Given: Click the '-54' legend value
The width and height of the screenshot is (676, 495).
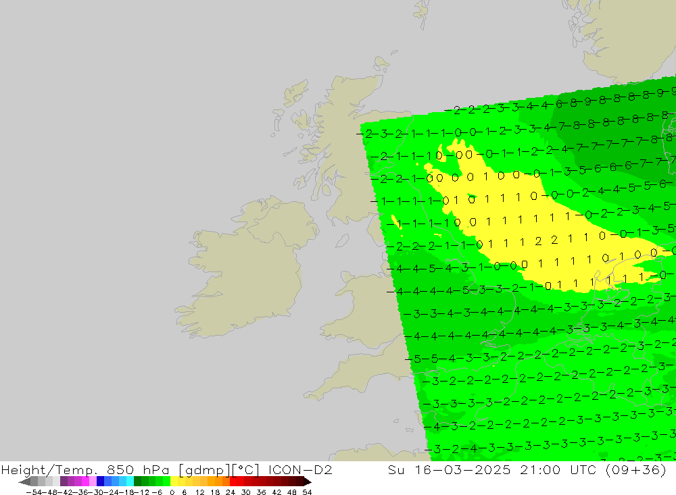Looking at the screenshot, I should tap(34, 492).
